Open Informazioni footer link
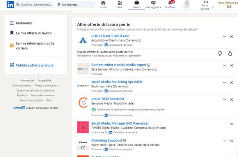The width and height of the screenshot is (238, 157). tap(27, 81)
